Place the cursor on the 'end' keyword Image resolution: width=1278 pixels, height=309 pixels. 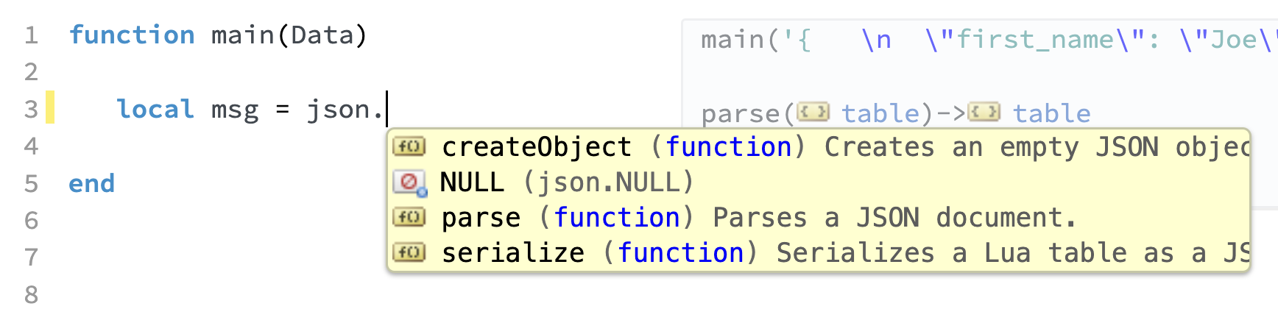[92, 183]
